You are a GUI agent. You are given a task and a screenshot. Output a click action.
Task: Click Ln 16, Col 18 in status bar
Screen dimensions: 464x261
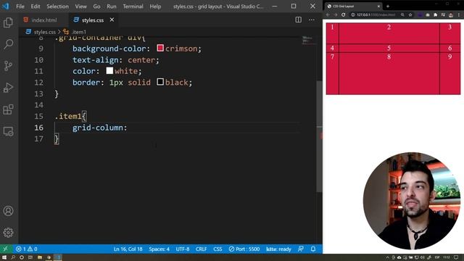pyautogui.click(x=128, y=249)
